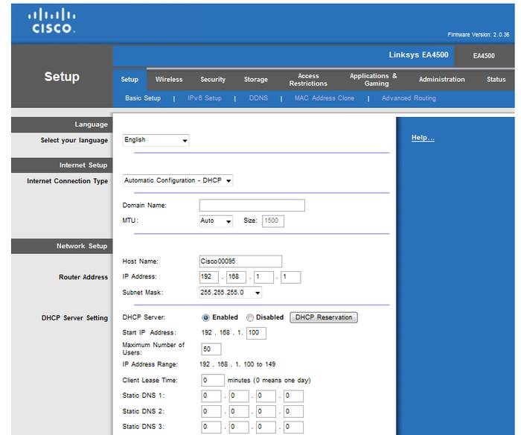Click the first Static DNS 1 octet field
This screenshot has height=435, width=521.
point(211,396)
